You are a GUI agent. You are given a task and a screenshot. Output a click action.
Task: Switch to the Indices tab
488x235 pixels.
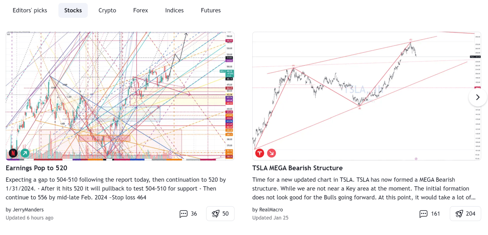point(174,10)
